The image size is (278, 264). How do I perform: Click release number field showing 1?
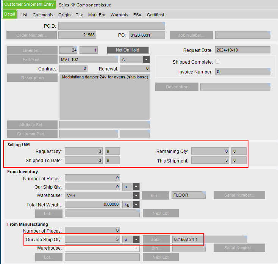pyautogui.click(x=89, y=50)
